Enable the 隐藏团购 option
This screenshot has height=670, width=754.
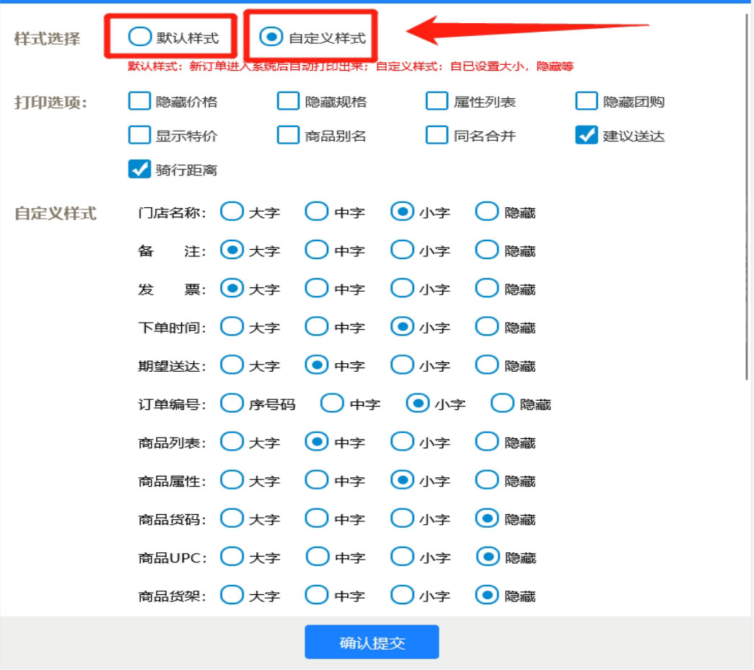click(x=586, y=101)
